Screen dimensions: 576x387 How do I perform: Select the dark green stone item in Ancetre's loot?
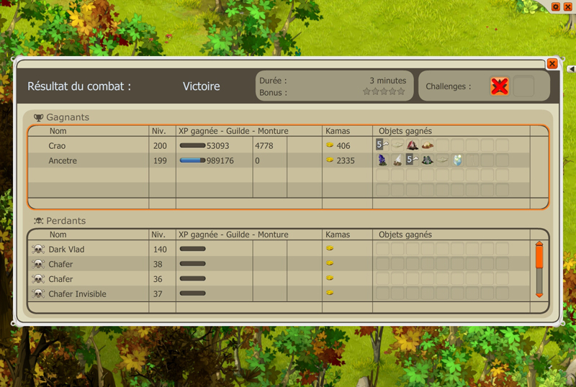(427, 160)
